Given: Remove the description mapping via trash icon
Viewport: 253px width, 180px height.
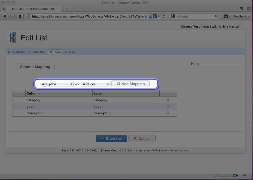Looking at the screenshot, I should click(x=168, y=113).
